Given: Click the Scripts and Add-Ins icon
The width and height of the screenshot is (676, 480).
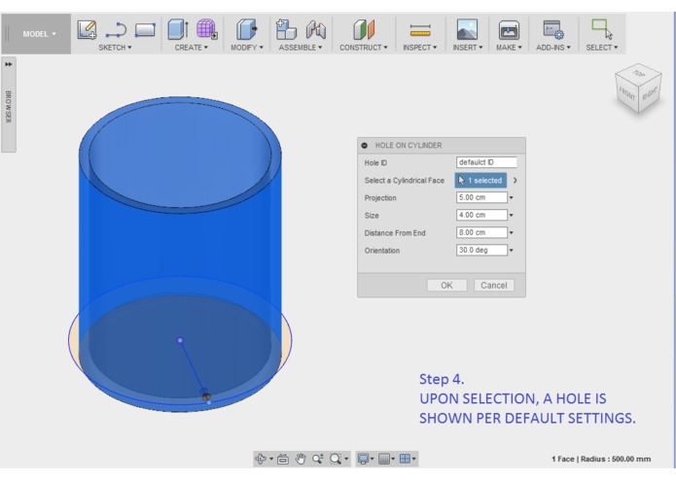Looking at the screenshot, I should (553, 30).
